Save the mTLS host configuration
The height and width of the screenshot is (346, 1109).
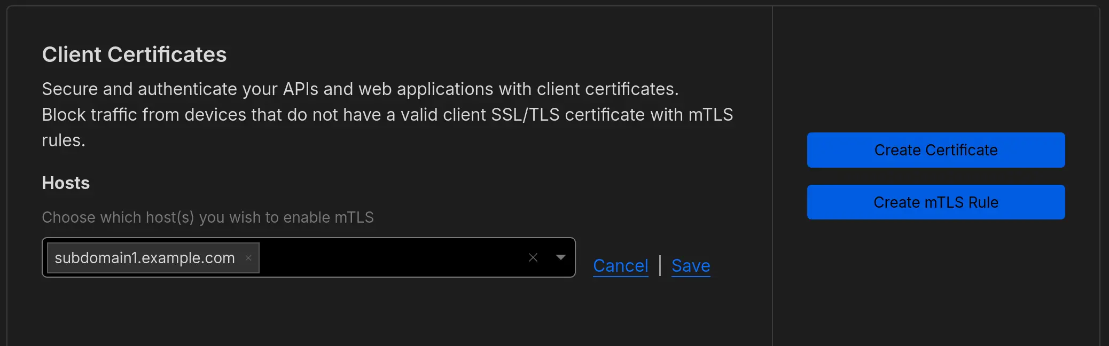point(690,265)
